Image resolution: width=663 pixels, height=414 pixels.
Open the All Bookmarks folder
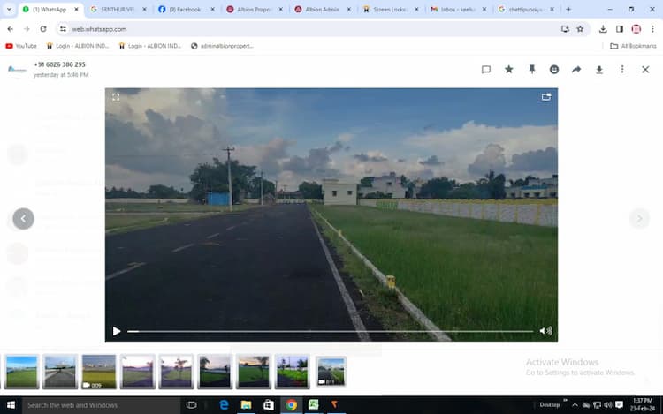click(633, 46)
